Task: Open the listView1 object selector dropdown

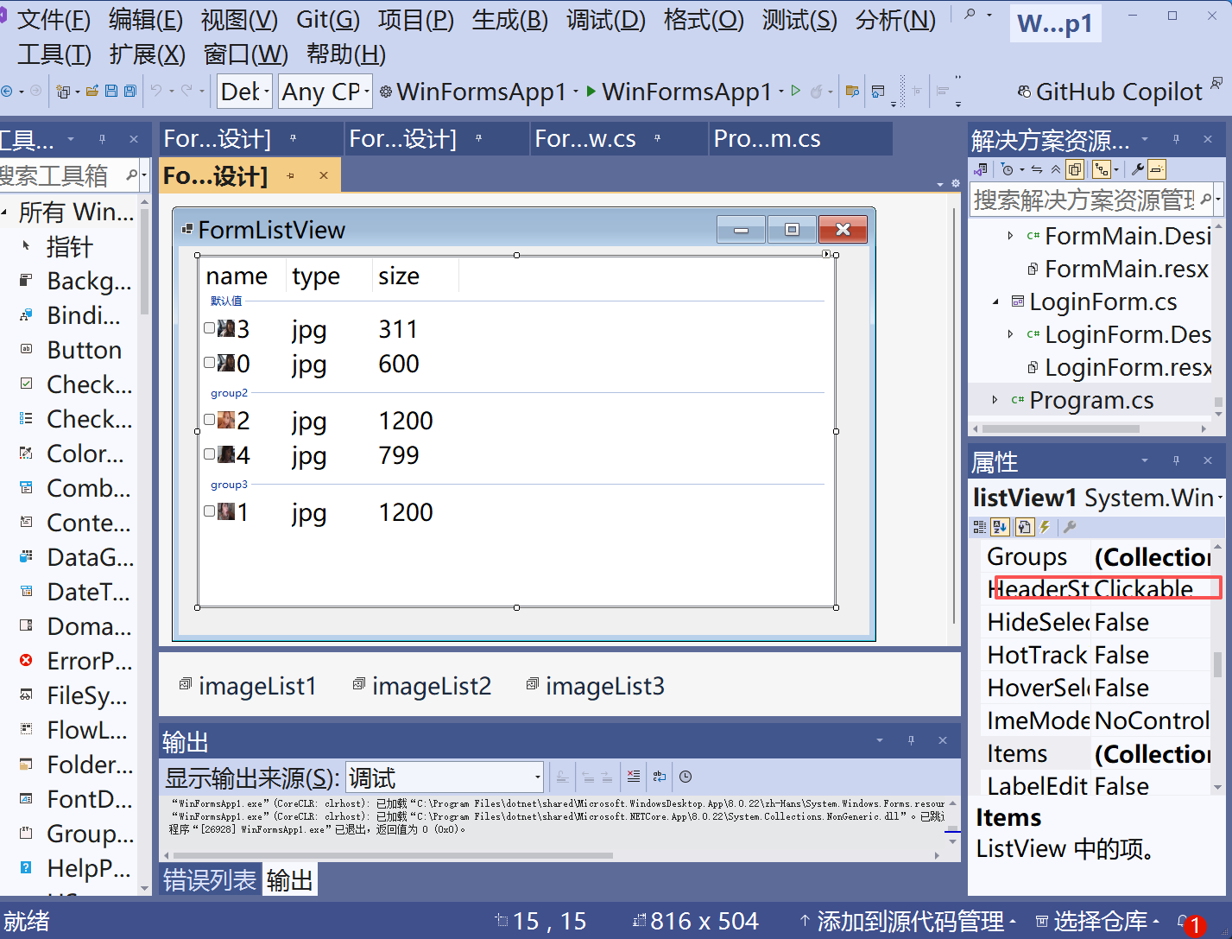Action: [1220, 498]
